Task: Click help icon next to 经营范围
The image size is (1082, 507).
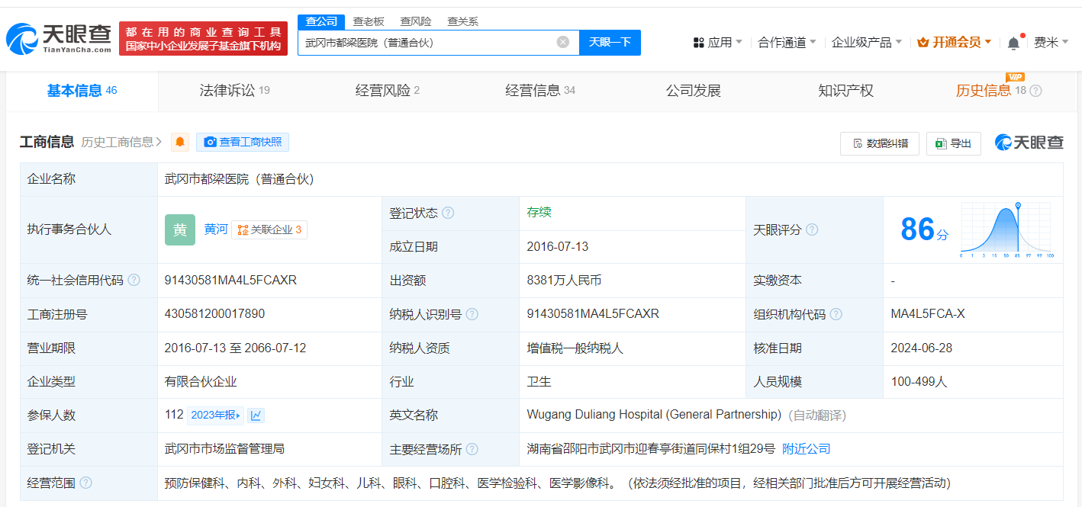Action: (85, 483)
